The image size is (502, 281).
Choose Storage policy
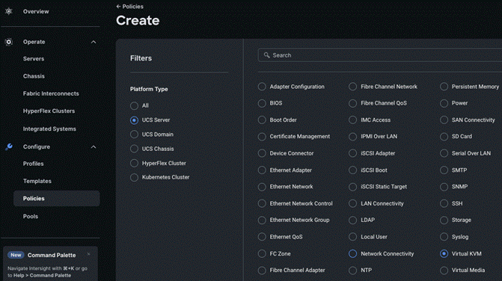(x=444, y=220)
